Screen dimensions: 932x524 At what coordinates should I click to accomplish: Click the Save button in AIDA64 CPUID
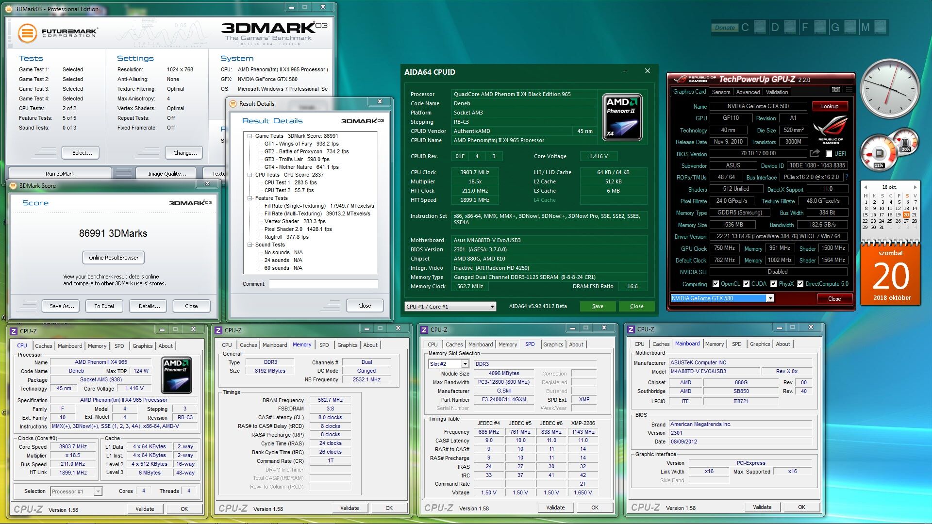[598, 306]
